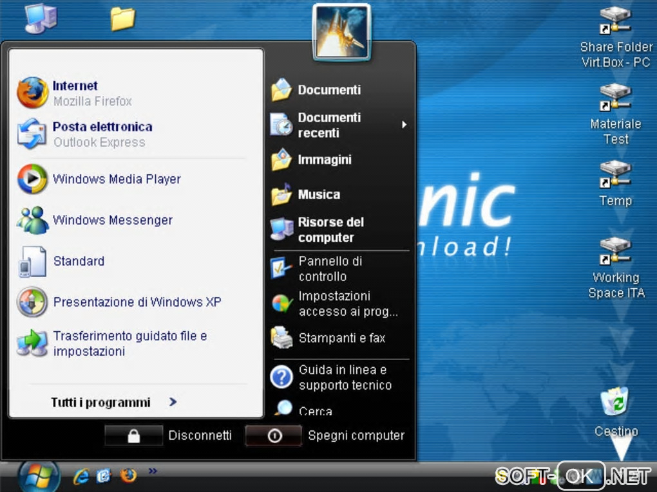Open the Pannello di controllo entry
This screenshot has width=657, height=492.
point(330,269)
